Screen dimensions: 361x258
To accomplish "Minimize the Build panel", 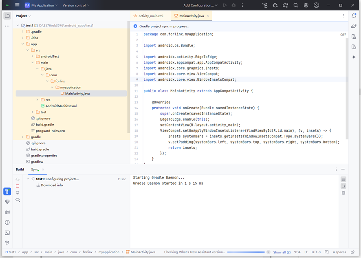I will click(x=343, y=169).
